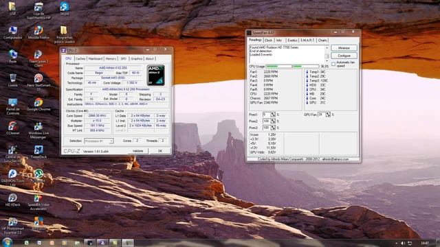Viewport: 440px width, 247px height.
Task: Open the Computador desktop icon
Action: click(x=12, y=32)
